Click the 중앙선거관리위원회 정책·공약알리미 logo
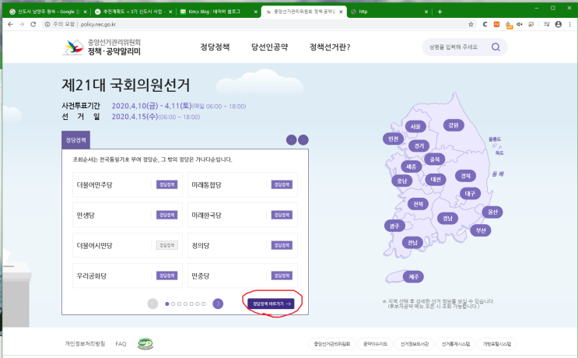The image size is (578, 358). [101, 47]
